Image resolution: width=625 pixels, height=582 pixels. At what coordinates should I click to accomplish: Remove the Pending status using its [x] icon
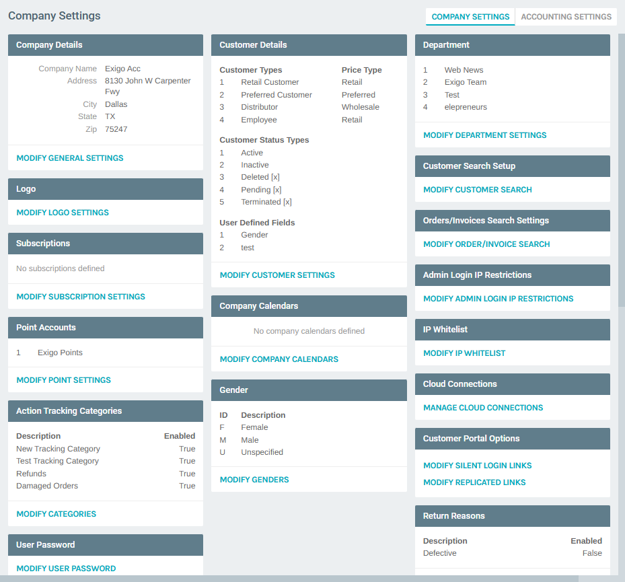[x=276, y=189]
